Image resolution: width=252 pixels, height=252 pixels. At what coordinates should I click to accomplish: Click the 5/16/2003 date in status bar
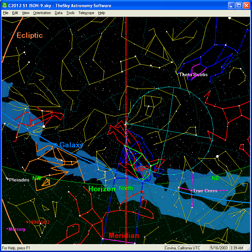click(x=219, y=248)
